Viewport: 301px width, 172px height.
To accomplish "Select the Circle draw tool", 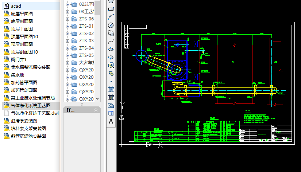I will (111, 25).
